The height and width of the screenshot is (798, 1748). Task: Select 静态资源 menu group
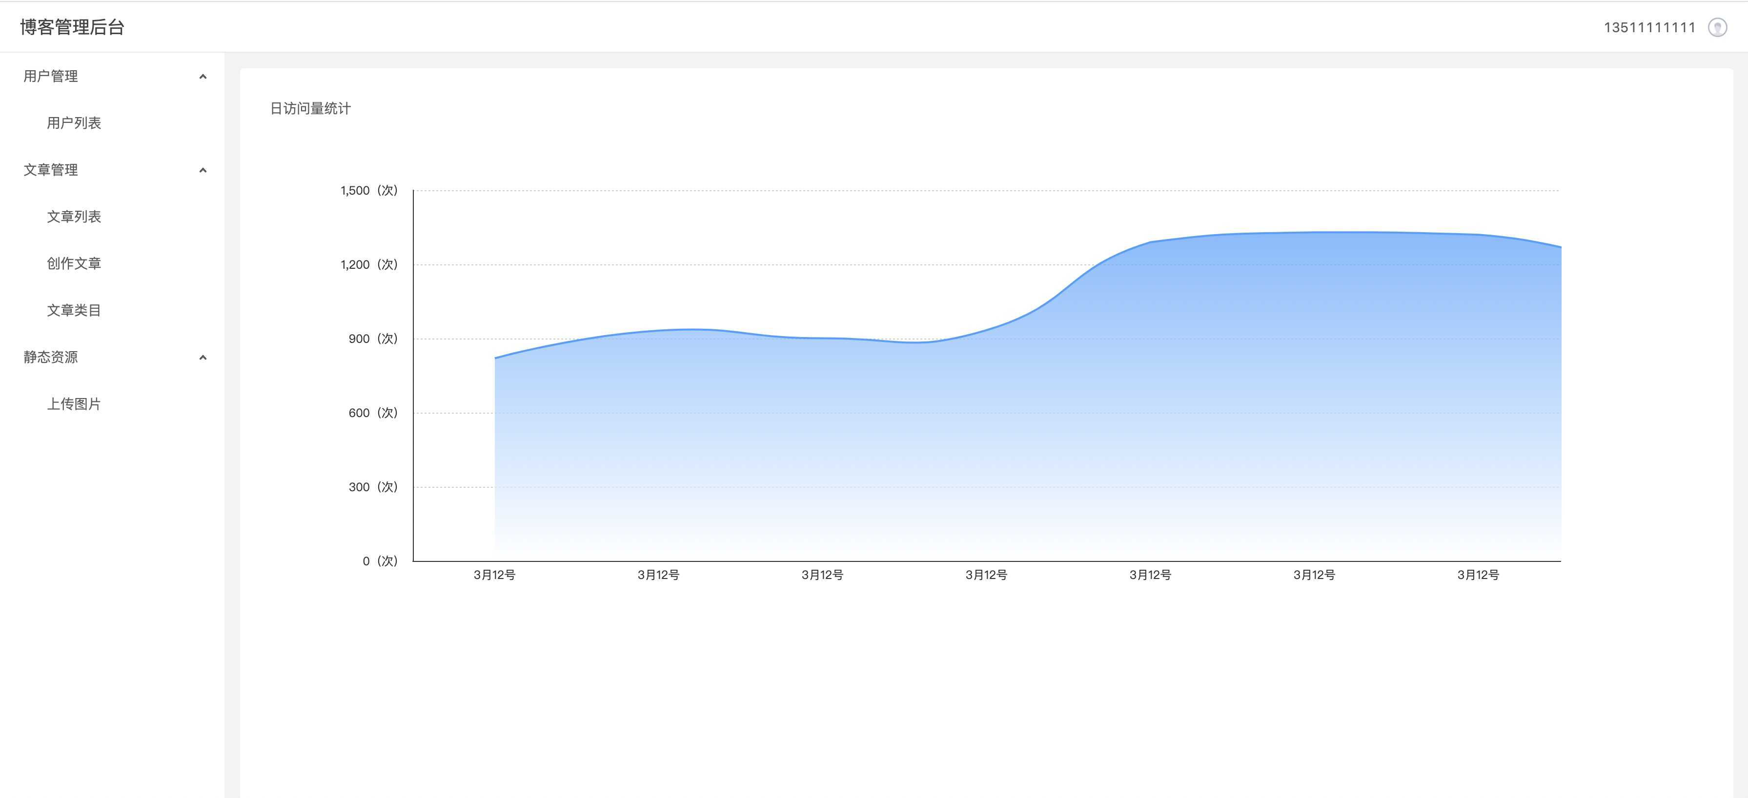(x=112, y=357)
